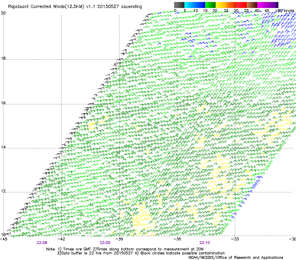
Task: Click the latitude label '12' on left axis
Action: point(3,191)
